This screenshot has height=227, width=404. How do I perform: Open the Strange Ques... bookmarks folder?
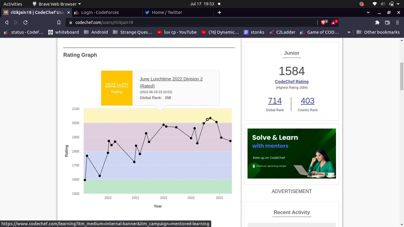[x=133, y=32]
